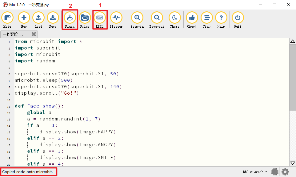The height and width of the screenshot is (177, 296).
Task: Click the 'import random' line
Action: click(35, 61)
